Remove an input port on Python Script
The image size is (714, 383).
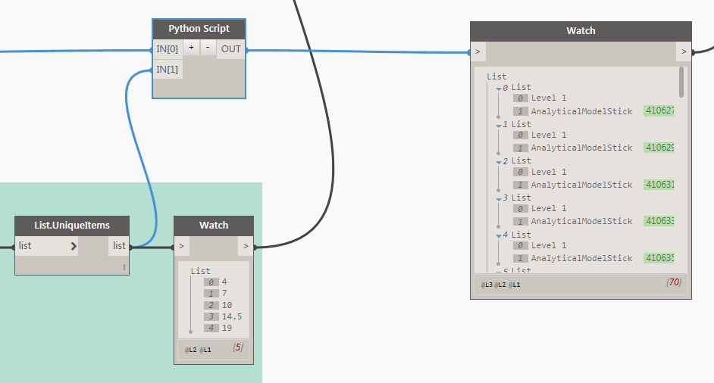pos(208,48)
